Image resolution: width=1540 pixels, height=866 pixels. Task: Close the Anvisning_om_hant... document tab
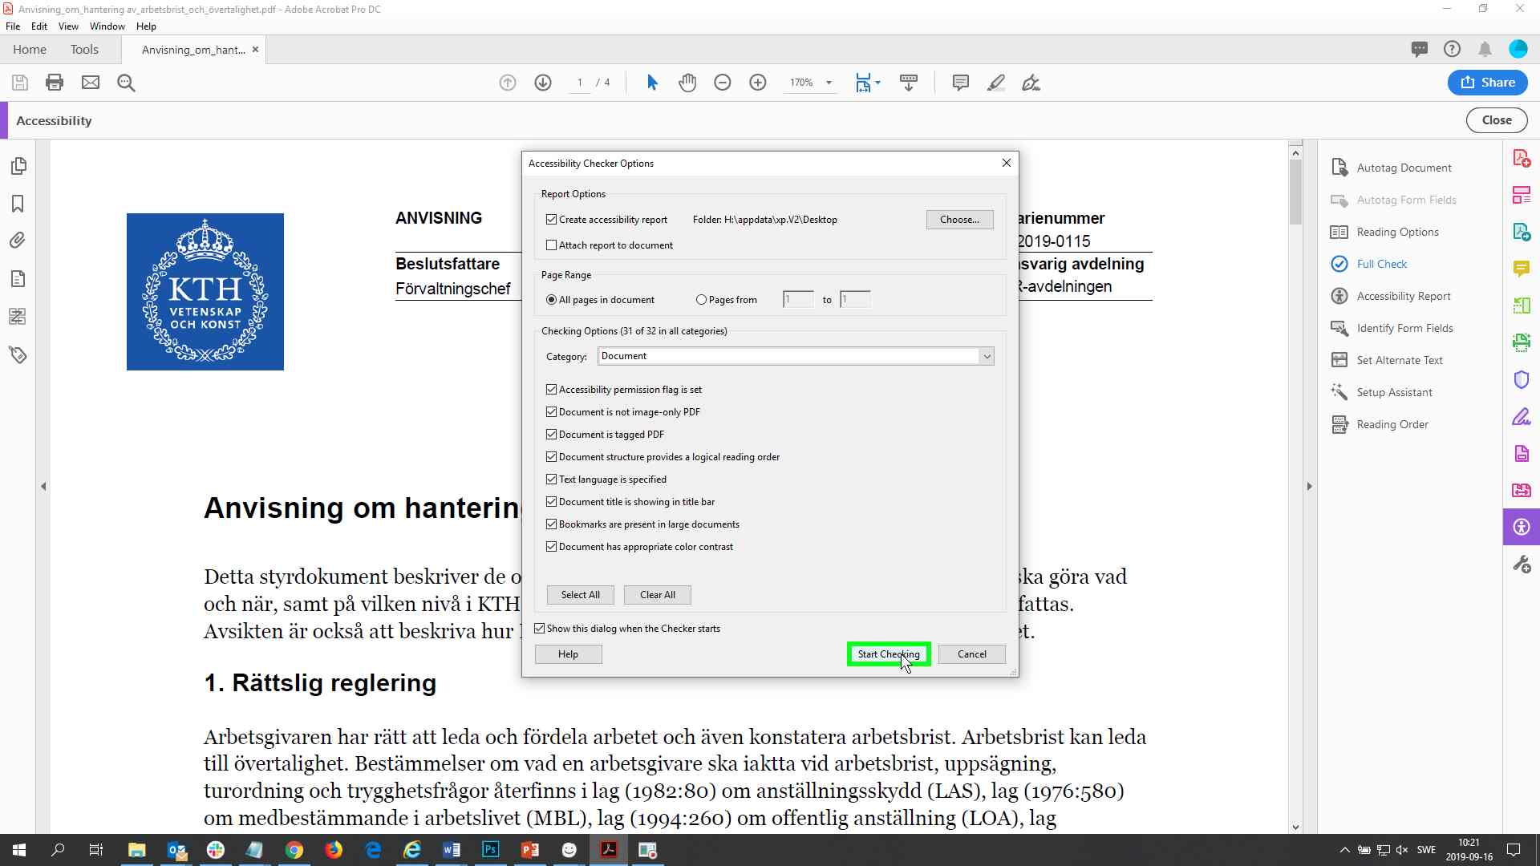pyautogui.click(x=255, y=50)
